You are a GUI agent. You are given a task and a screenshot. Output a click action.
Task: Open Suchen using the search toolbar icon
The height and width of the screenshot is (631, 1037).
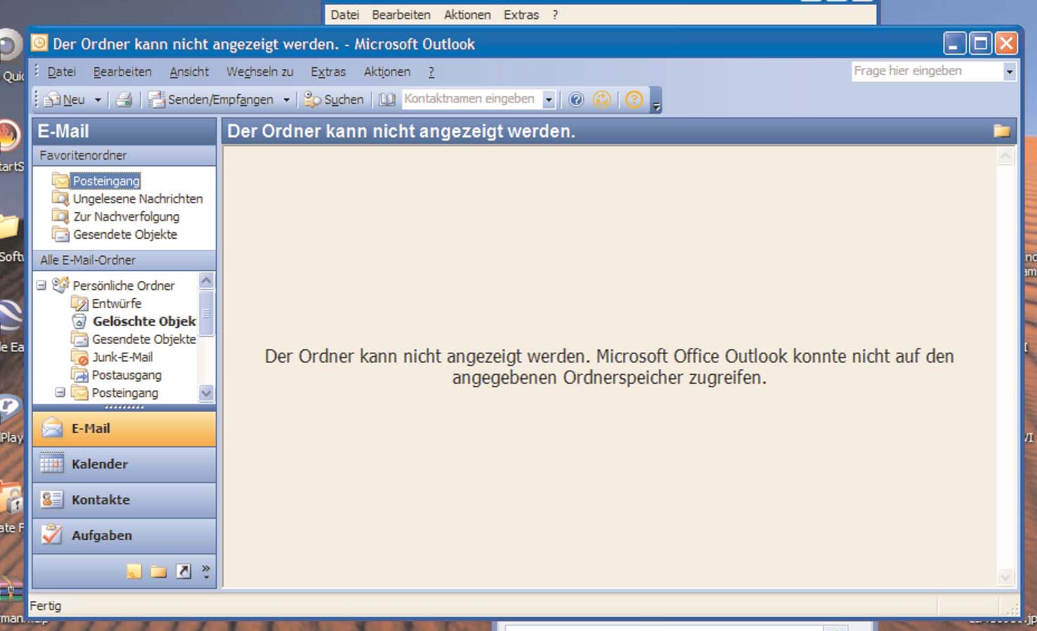pyautogui.click(x=313, y=99)
